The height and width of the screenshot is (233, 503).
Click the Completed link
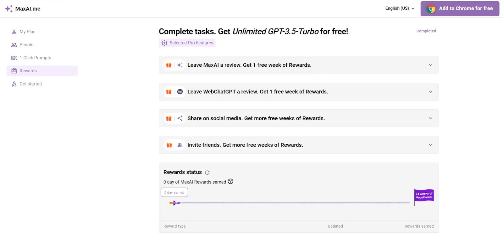(x=426, y=31)
